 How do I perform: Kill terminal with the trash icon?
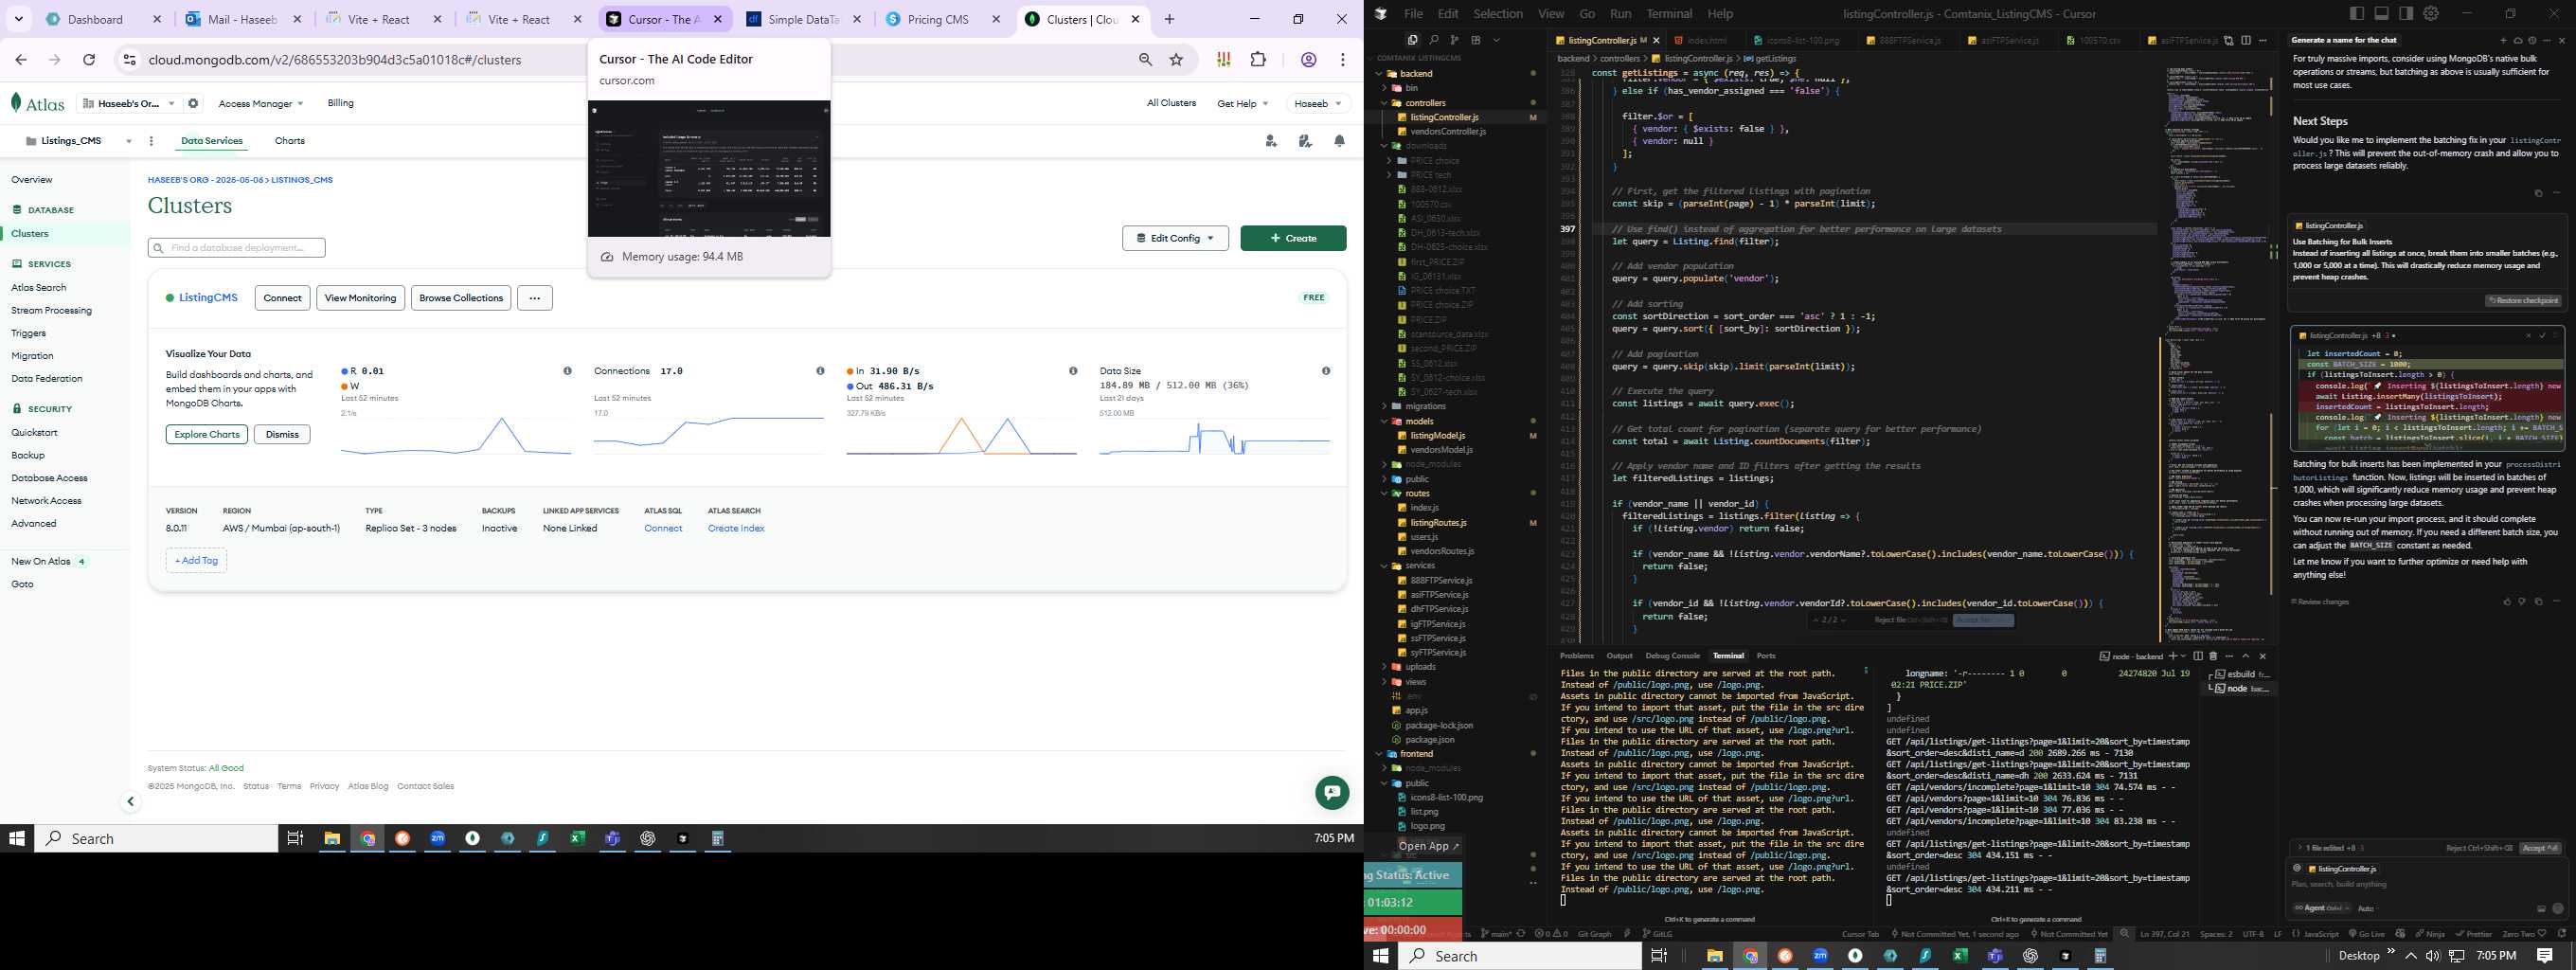coord(2213,656)
